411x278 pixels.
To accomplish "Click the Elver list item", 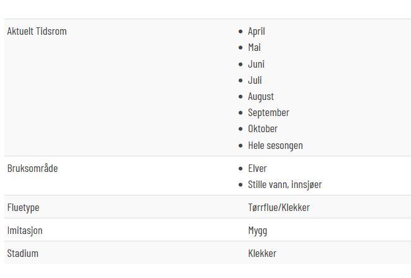I will pos(257,168).
